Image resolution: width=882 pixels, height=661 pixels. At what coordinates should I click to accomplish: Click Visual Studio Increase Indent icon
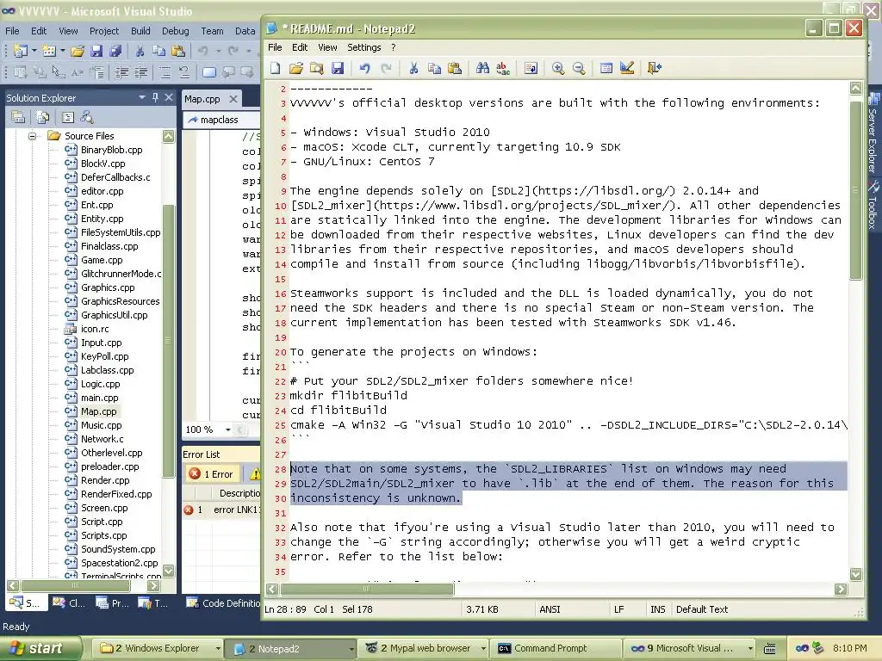(140, 72)
